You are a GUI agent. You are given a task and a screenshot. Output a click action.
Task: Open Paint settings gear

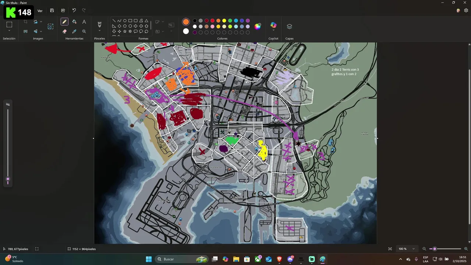466,10
